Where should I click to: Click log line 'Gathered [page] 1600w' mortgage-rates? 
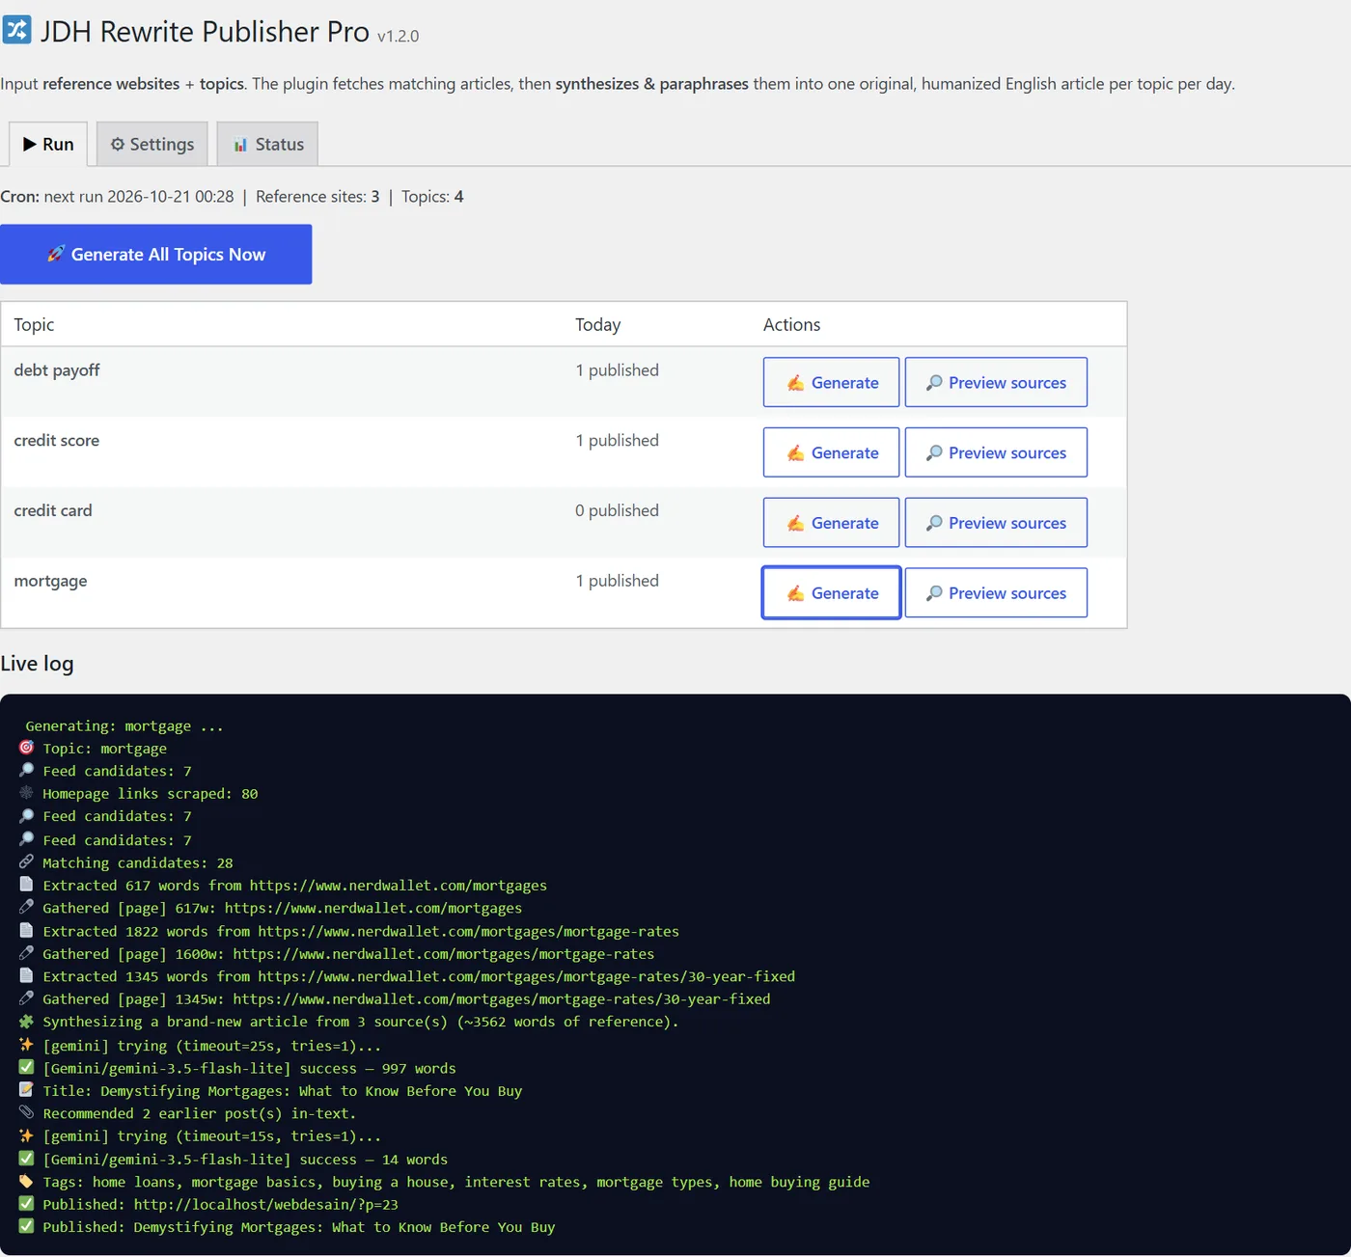tap(348, 954)
